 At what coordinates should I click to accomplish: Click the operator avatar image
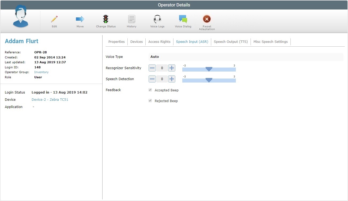pyautogui.click(x=20, y=17)
